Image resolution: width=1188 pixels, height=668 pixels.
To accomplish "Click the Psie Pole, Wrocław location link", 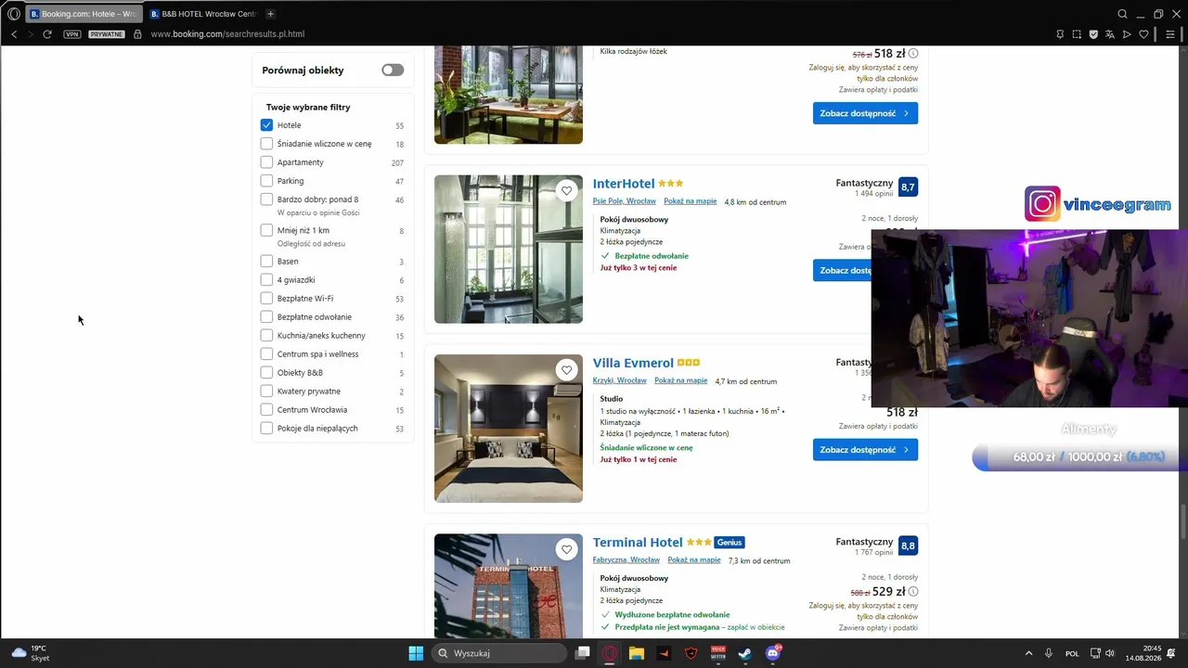I will (x=625, y=201).
